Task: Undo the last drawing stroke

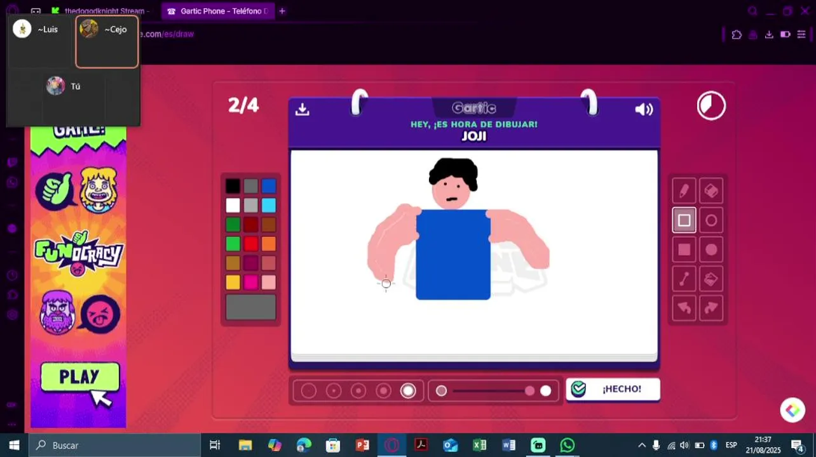Action: point(684,308)
